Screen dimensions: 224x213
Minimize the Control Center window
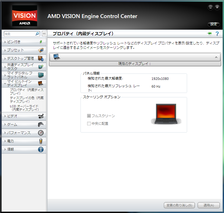(210, 7)
